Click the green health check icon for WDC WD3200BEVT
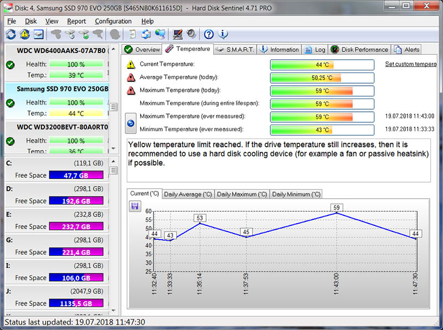Image resolution: width=443 pixels, height=330 pixels. coord(11,141)
